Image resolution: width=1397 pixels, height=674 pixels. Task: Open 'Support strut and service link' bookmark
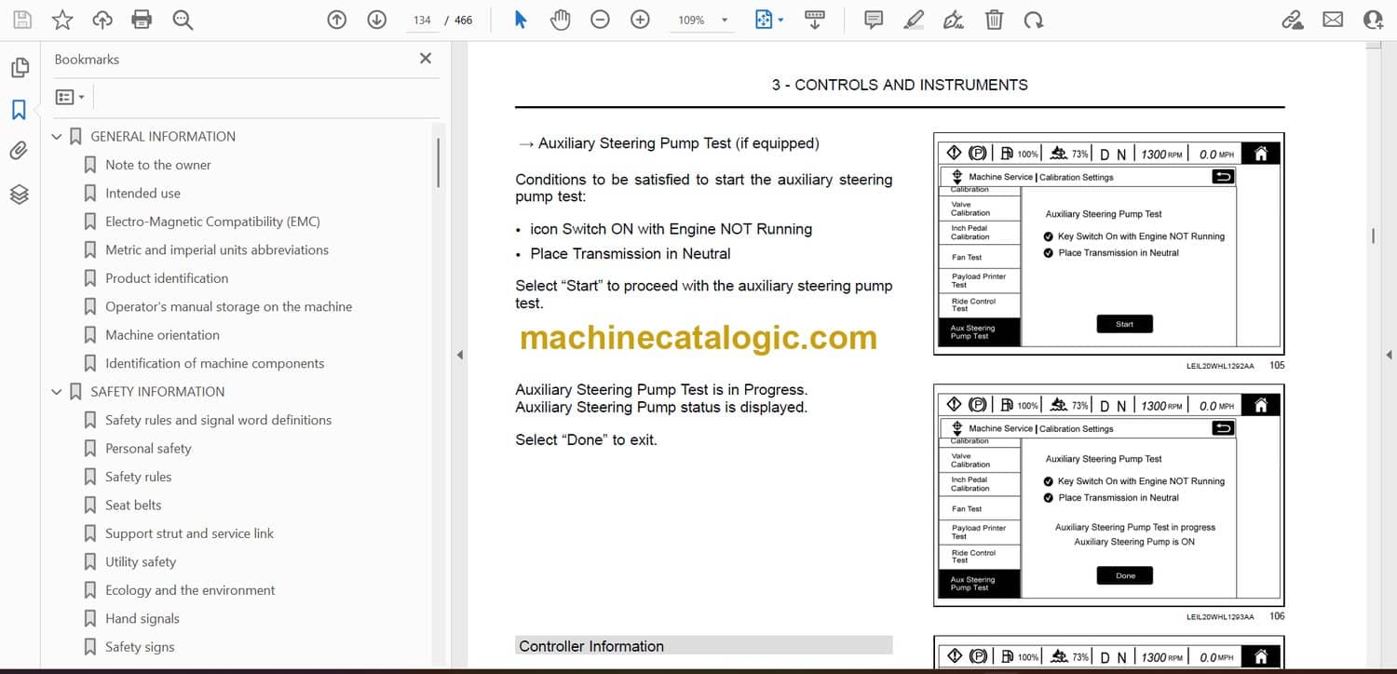tap(190, 534)
